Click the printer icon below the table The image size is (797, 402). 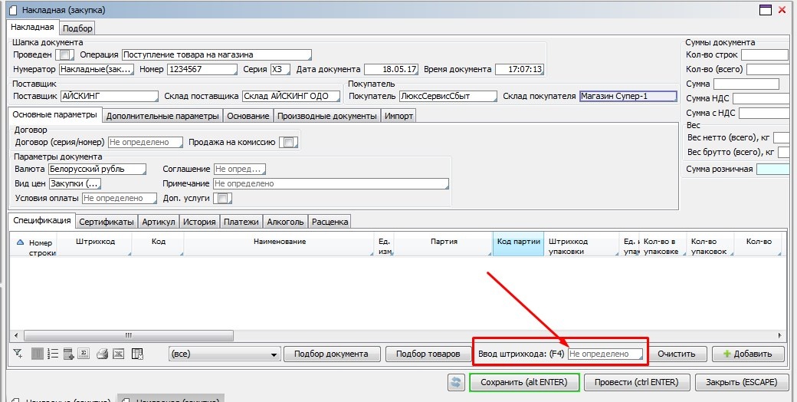pos(102,354)
